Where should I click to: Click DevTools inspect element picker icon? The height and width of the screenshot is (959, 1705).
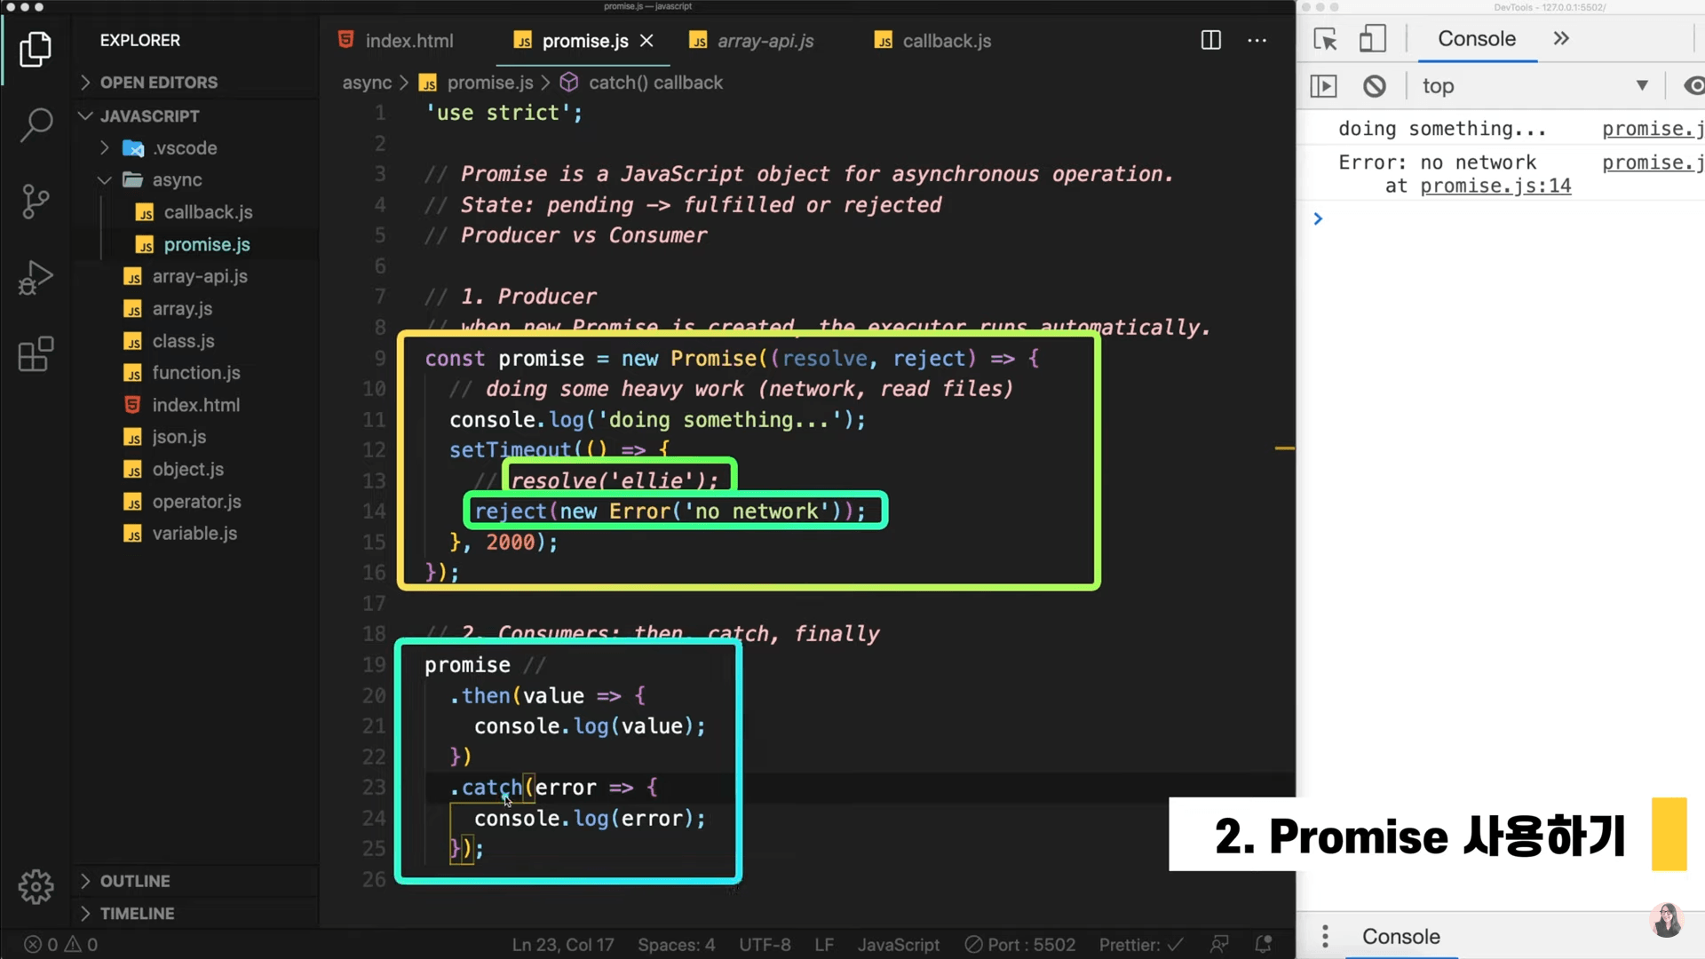1325,39
